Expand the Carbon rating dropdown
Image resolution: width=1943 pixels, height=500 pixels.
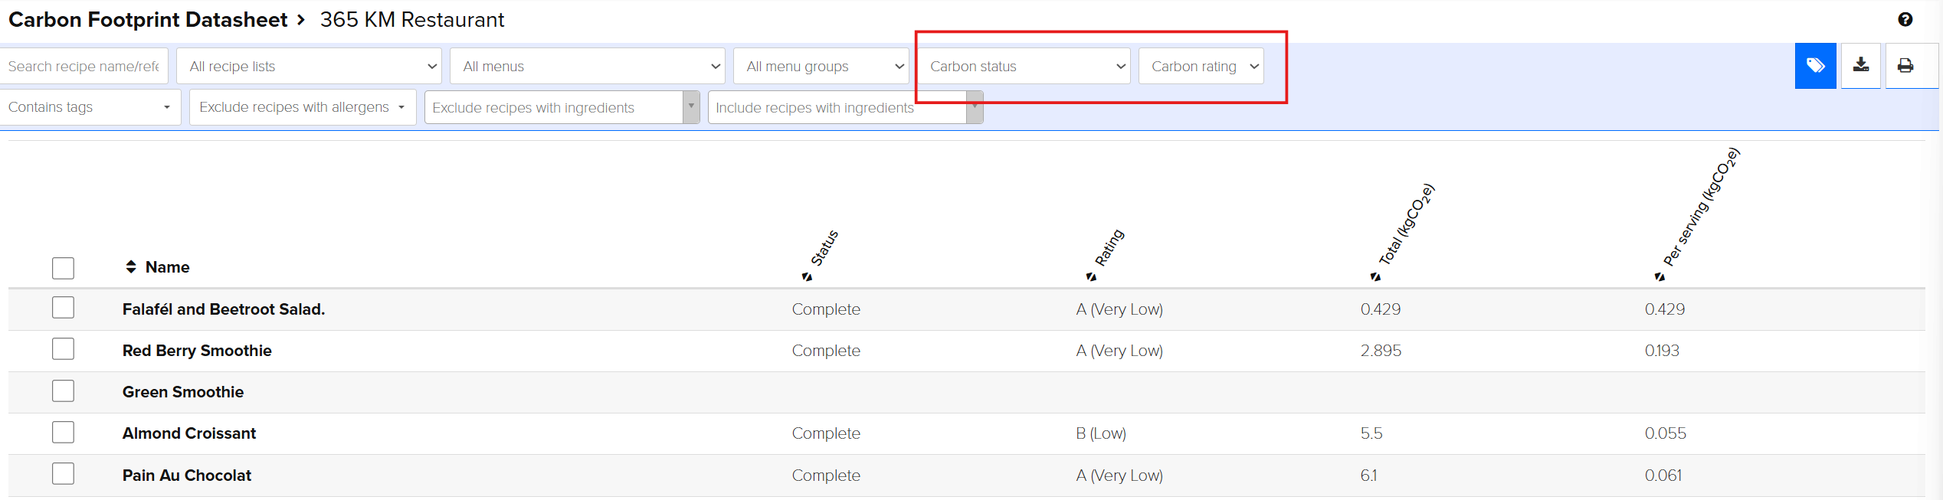(x=1201, y=67)
